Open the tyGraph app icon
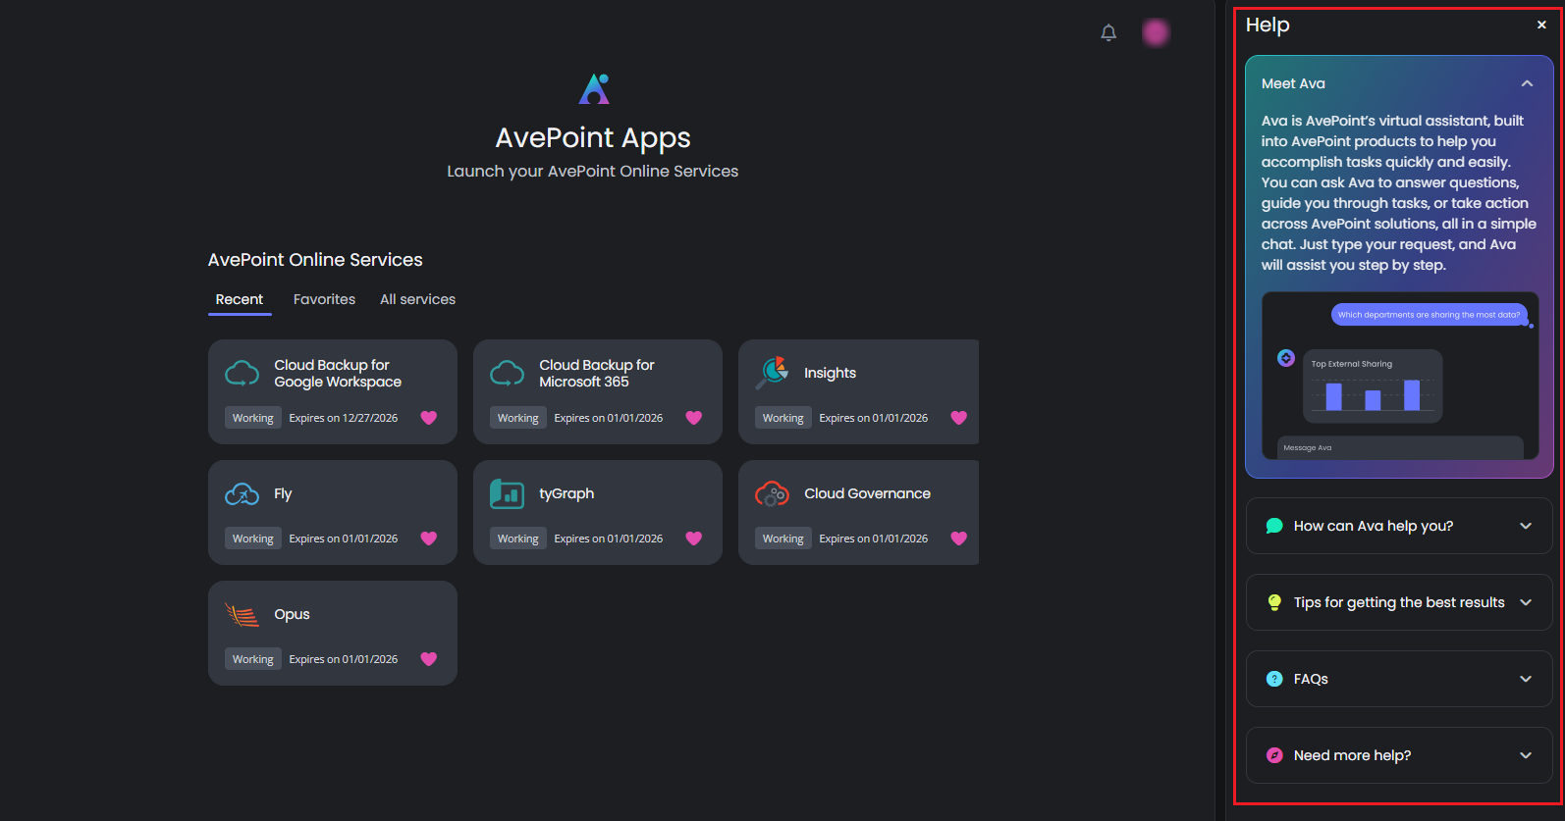 click(x=507, y=494)
